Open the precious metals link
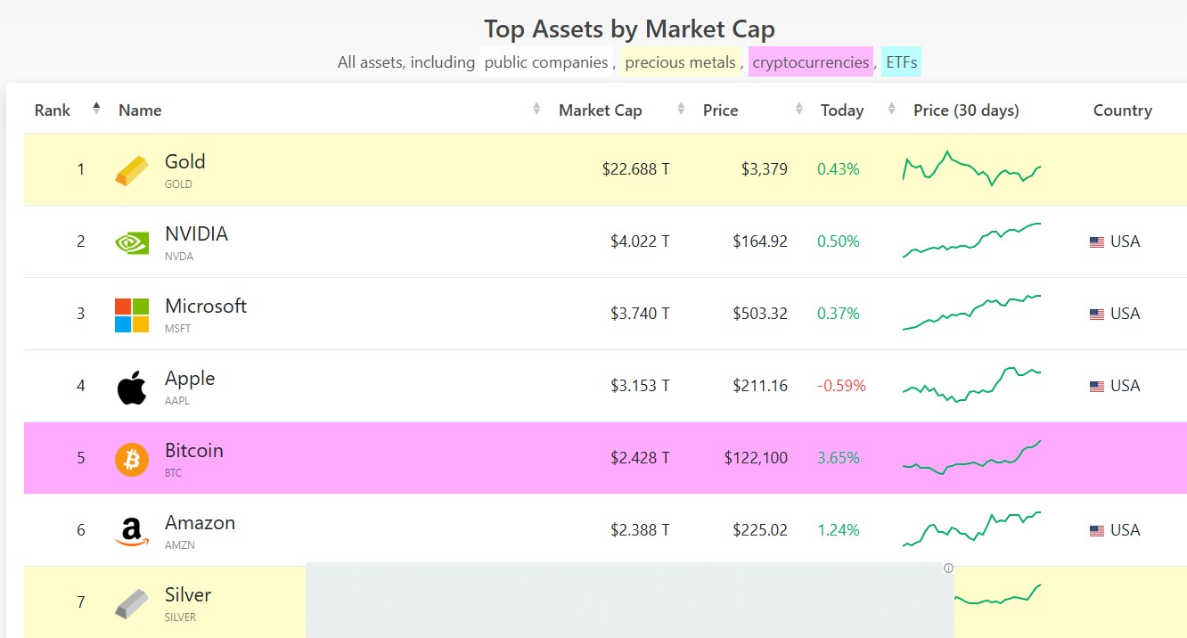 [x=681, y=62]
